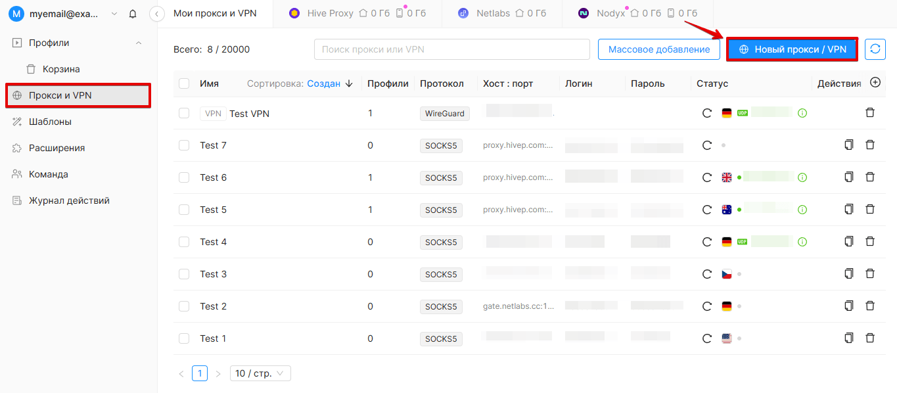Collapse the sidebar with the arrow button

(157, 14)
